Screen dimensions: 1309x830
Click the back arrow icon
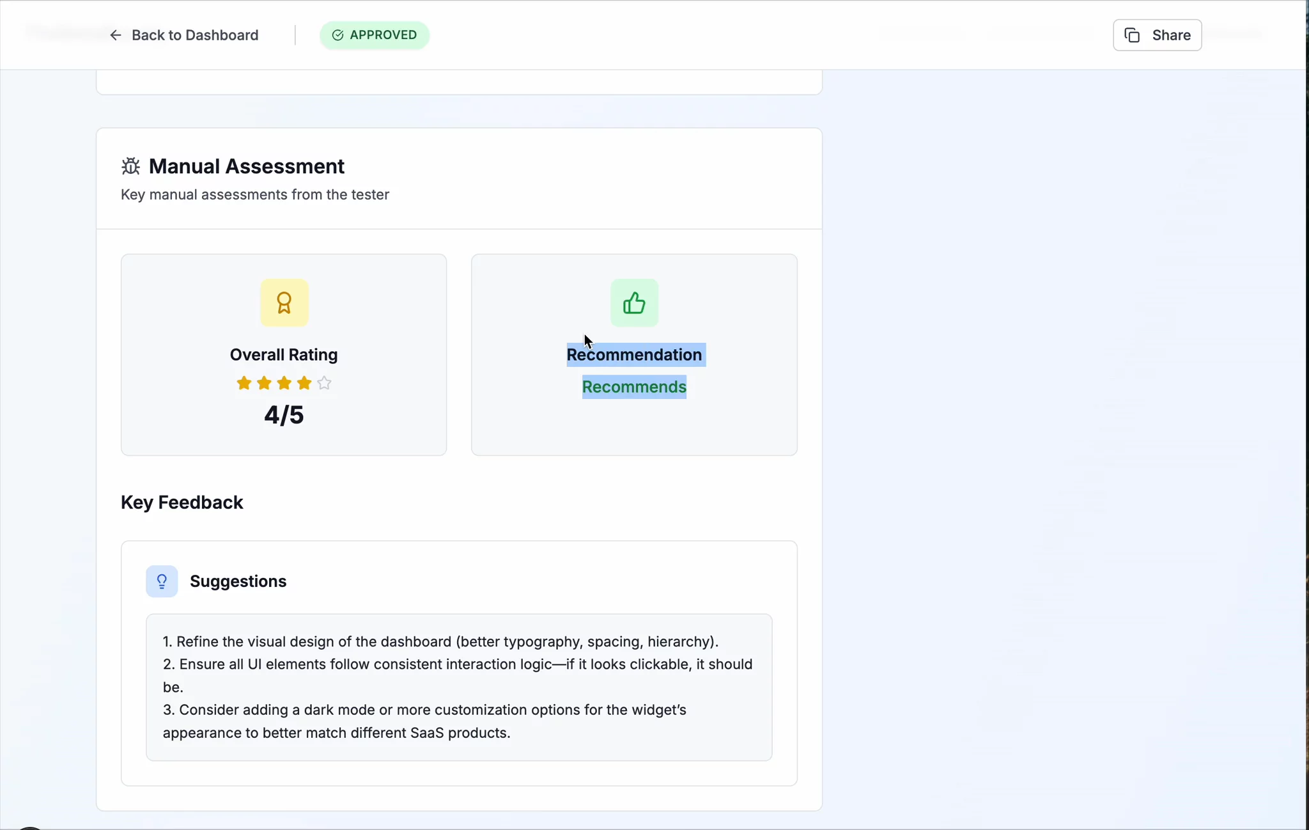116,35
